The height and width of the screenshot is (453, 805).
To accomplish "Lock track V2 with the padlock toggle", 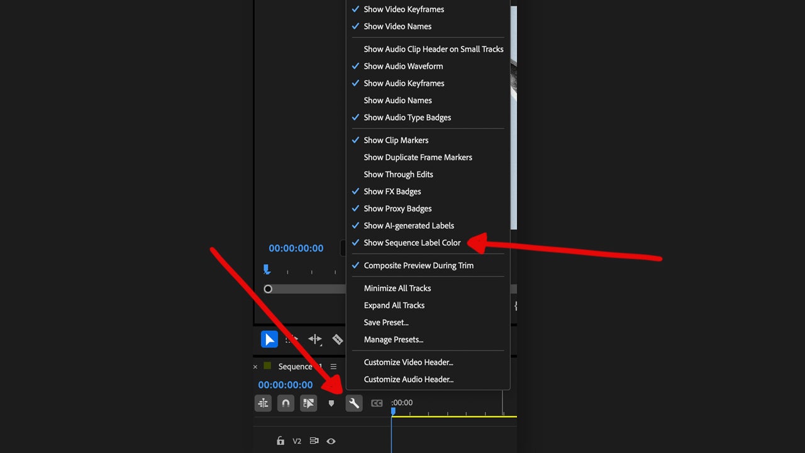I will point(280,441).
